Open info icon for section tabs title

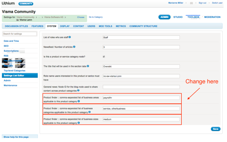[x=88, y=66]
